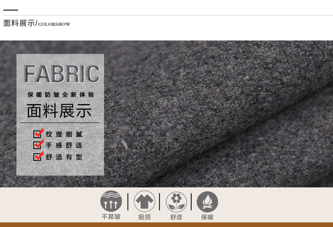
Task: Click the 保暖 flame droplet icon
Action: 207,201
